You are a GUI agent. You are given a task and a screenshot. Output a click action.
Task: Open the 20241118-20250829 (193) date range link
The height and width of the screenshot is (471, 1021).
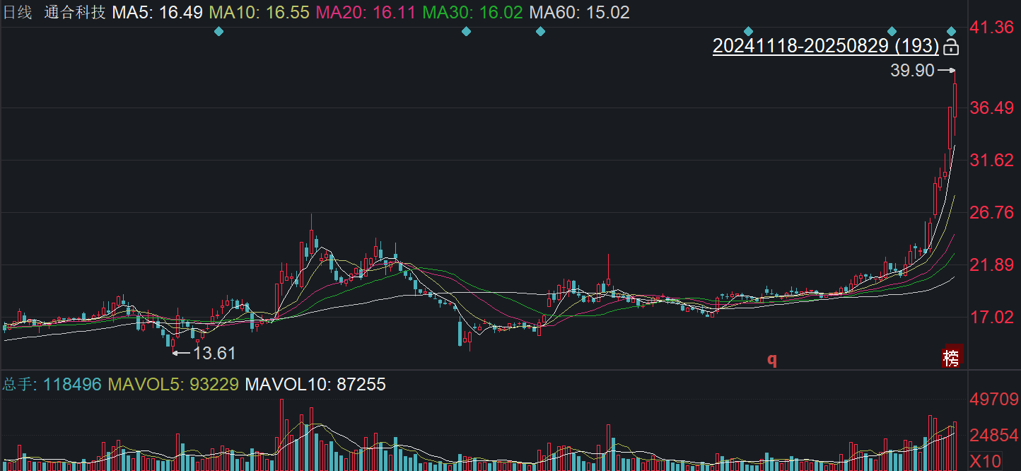pos(826,47)
